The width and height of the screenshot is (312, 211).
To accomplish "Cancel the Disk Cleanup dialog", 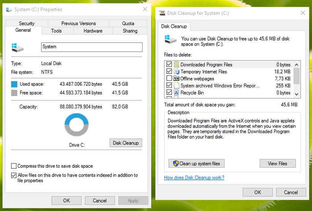I will pos(291,192).
